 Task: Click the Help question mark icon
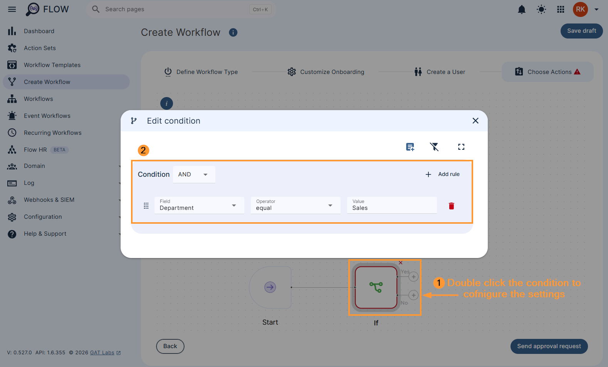12,234
